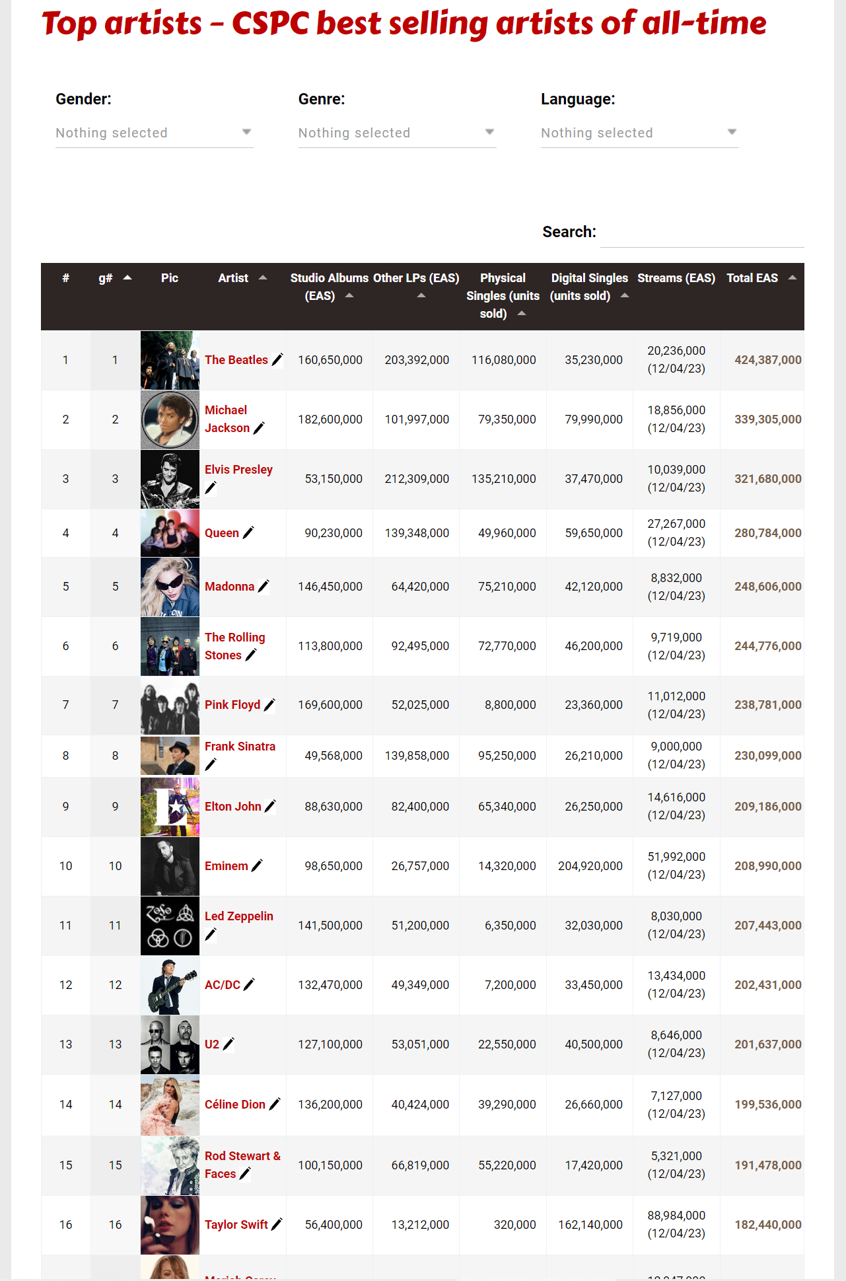Click The Rolling Stones photo thumbnail
Viewport: 846px width, 1281px height.
click(x=170, y=646)
